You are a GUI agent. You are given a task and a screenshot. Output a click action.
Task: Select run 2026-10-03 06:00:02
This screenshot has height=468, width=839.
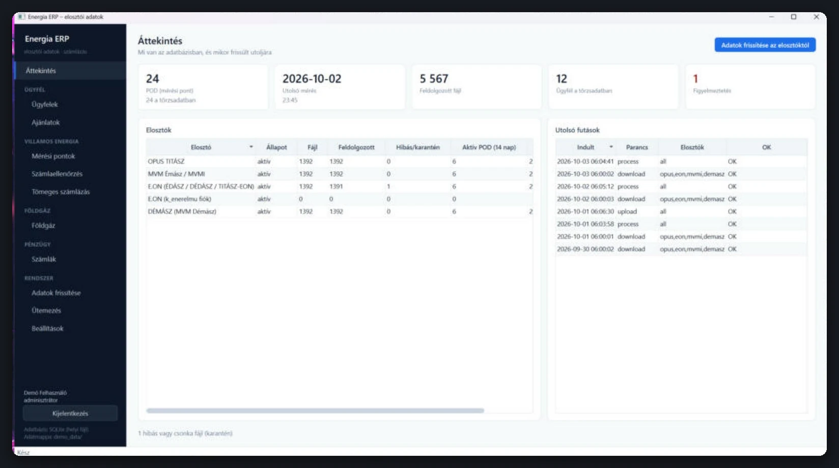(x=681, y=174)
